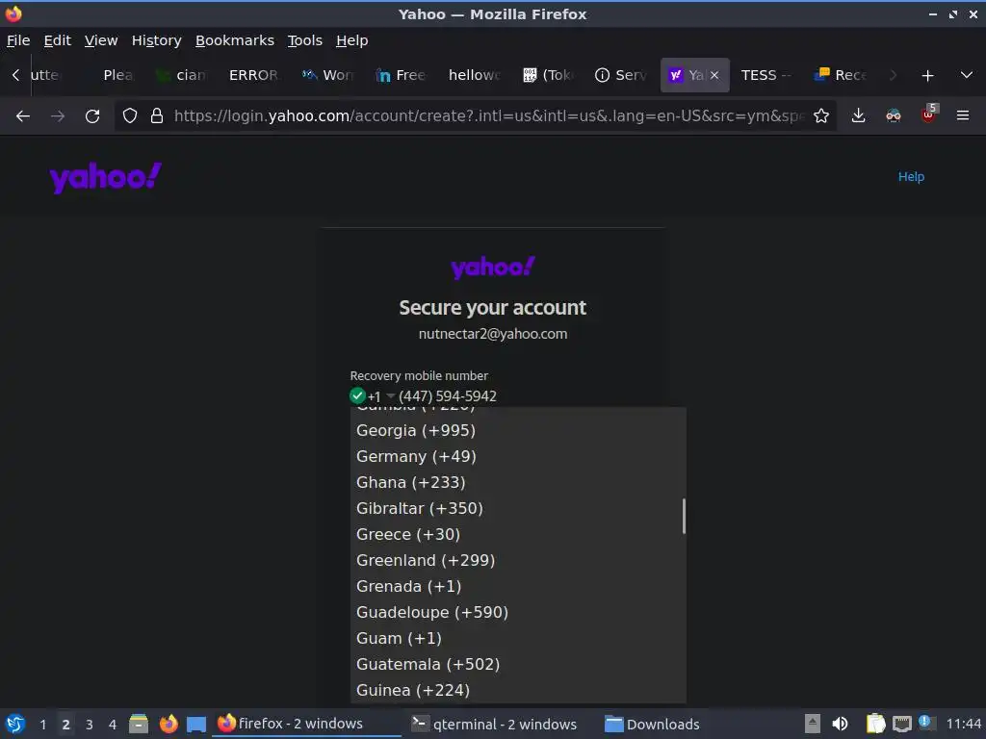Switch to the Plea tab

pos(118,75)
